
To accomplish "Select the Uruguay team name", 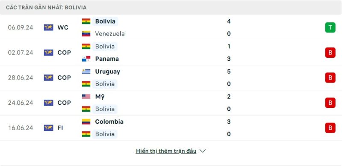I will pyautogui.click(x=108, y=71).
